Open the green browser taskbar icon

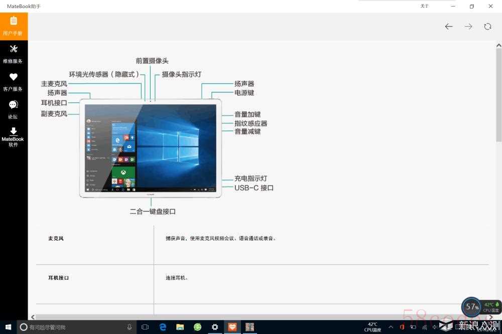(197, 327)
